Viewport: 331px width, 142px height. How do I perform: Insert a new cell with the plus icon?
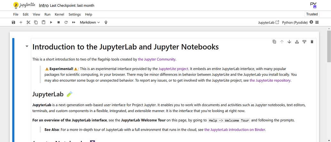(x=21, y=22)
